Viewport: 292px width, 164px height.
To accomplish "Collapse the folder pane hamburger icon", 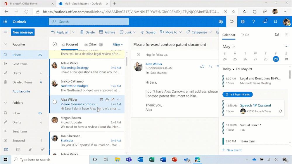I will [5, 32].
